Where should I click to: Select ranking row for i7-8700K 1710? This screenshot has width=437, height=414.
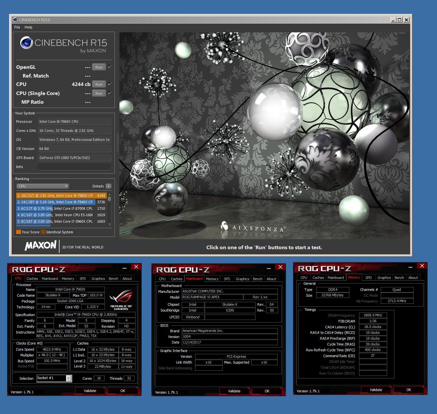click(61, 208)
